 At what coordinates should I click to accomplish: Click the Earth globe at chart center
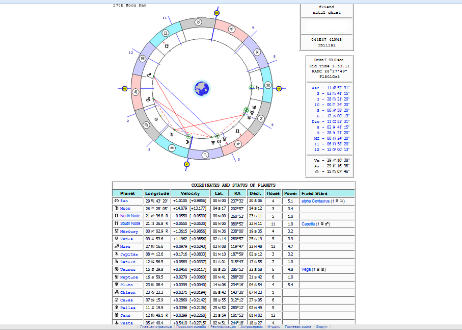(x=202, y=88)
